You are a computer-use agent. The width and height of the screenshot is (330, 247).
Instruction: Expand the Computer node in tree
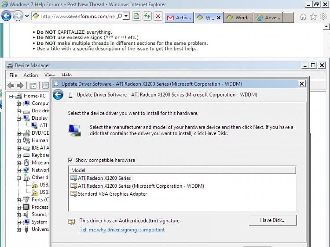(19, 104)
